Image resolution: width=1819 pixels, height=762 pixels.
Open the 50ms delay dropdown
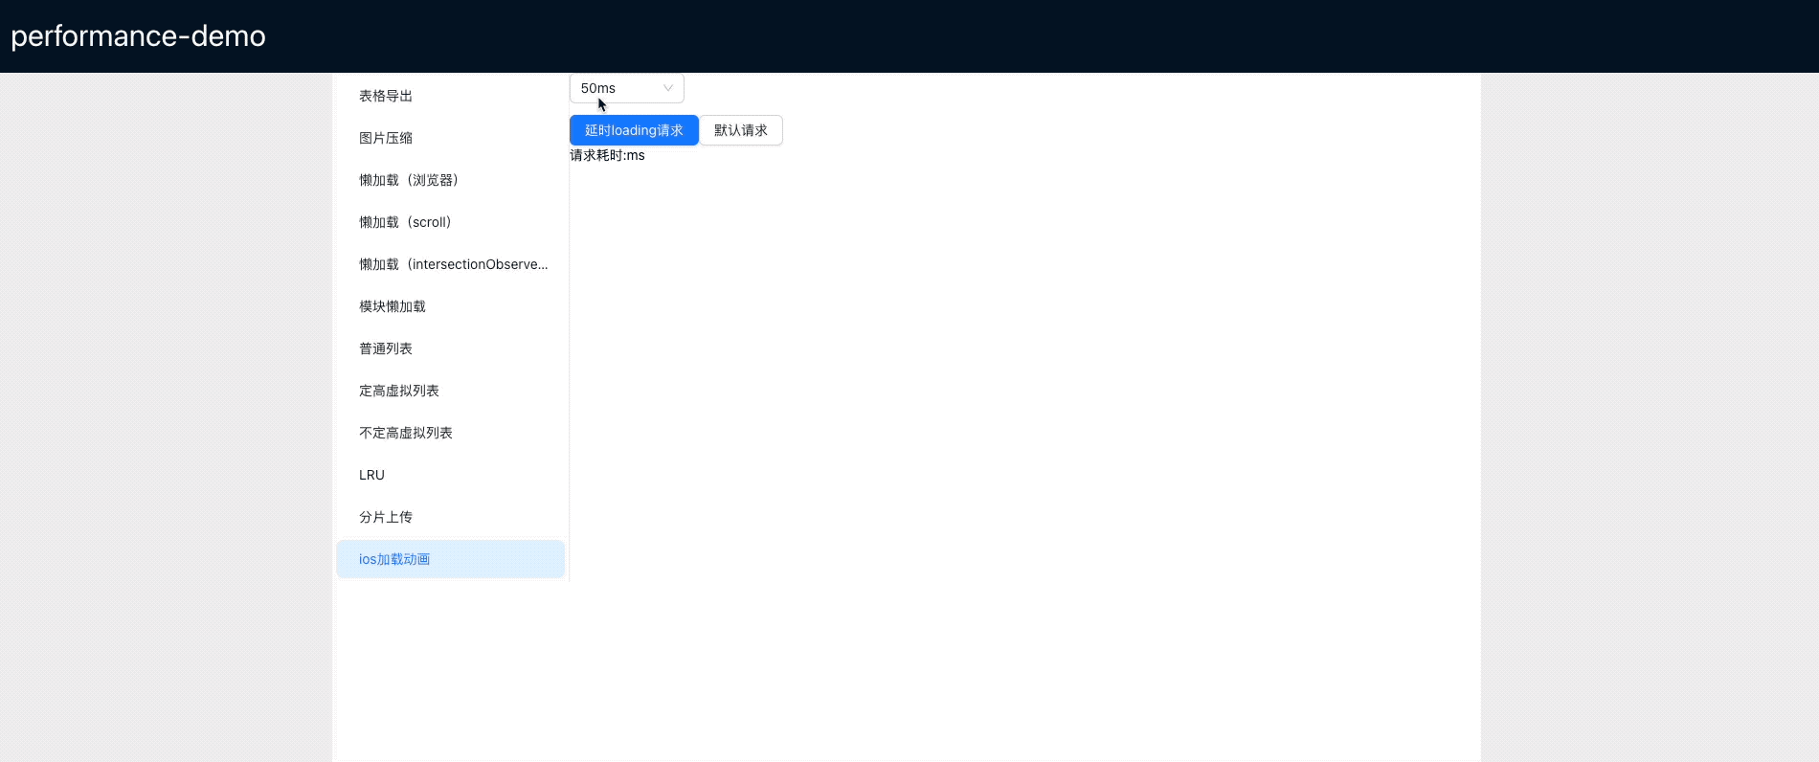coord(626,88)
